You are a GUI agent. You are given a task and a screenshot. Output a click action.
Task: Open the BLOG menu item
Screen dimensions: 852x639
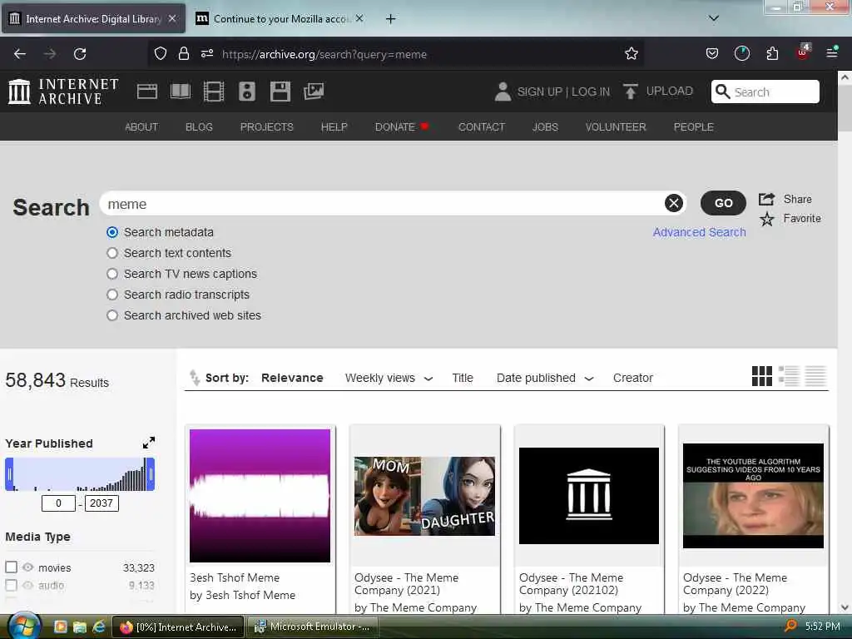click(199, 126)
